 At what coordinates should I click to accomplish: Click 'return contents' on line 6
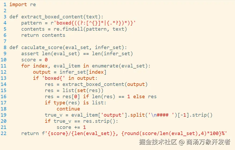coord(43,35)
